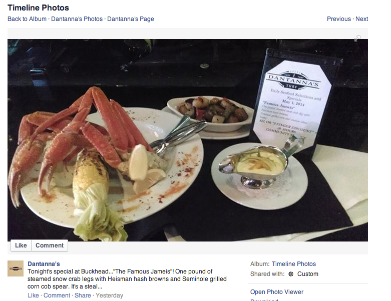Open the Yesterday timestamp link
Viewport: 391px width, 301px height.
[x=109, y=295]
